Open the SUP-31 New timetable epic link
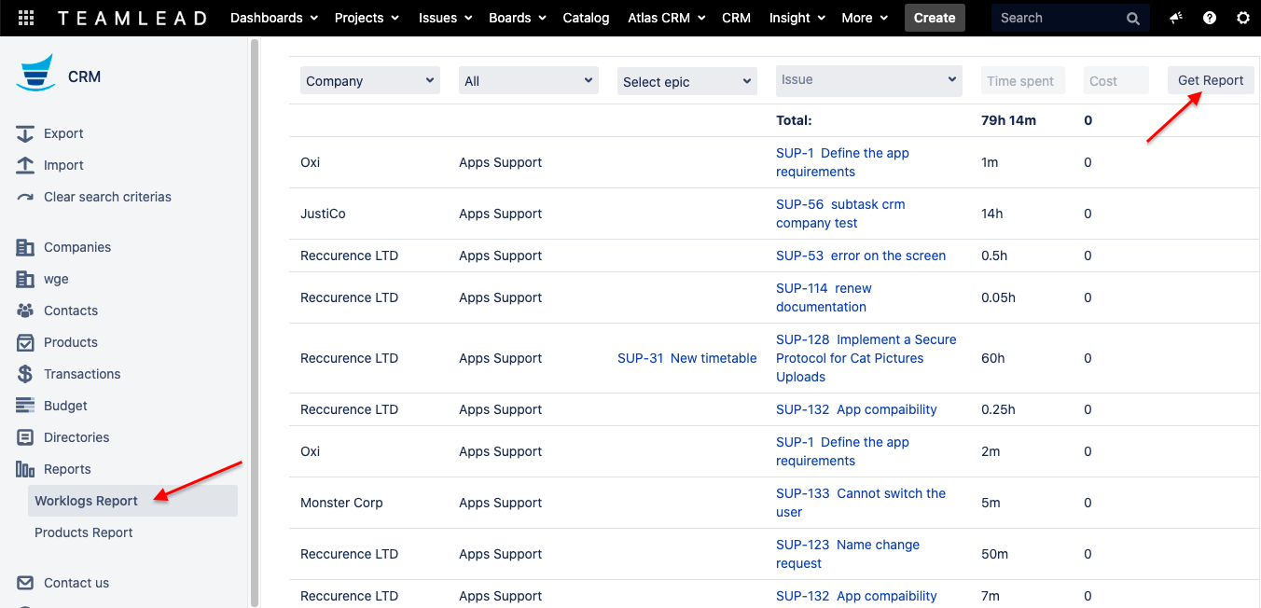Screen dimensions: 1261x608 tap(686, 358)
